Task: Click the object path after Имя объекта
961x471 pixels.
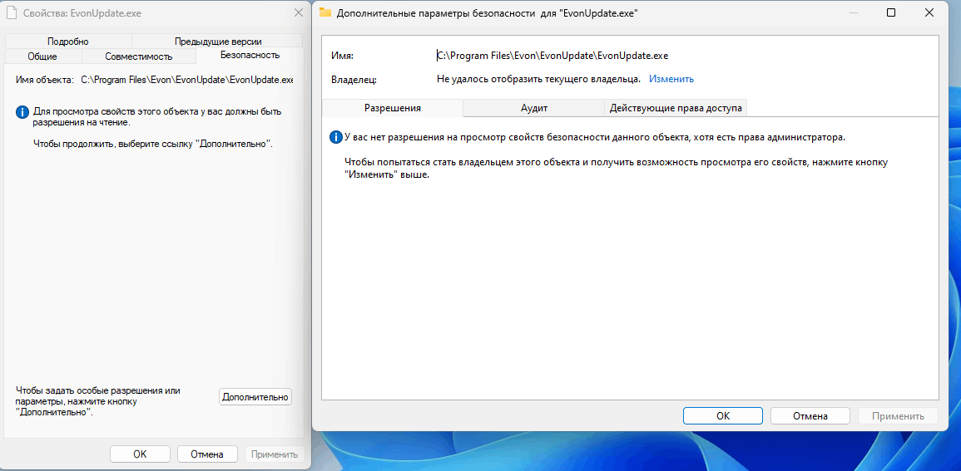Action: [187, 80]
